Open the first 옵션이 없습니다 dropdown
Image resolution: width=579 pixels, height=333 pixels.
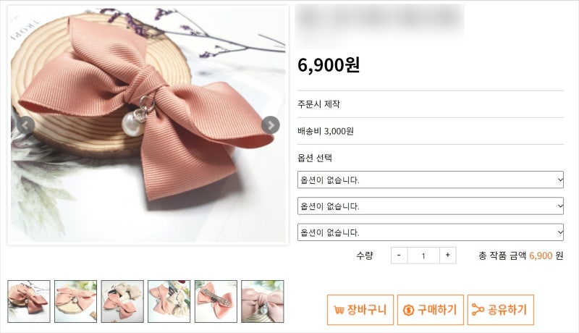(431, 180)
